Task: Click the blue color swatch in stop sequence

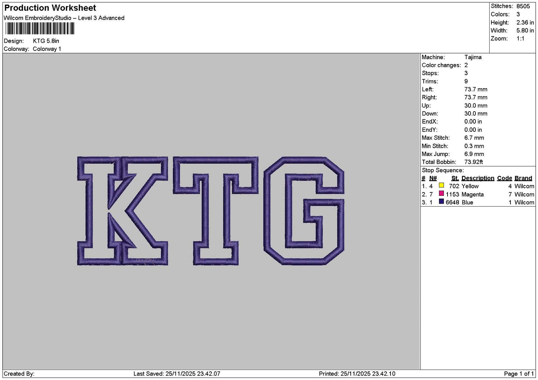Action: pos(441,202)
